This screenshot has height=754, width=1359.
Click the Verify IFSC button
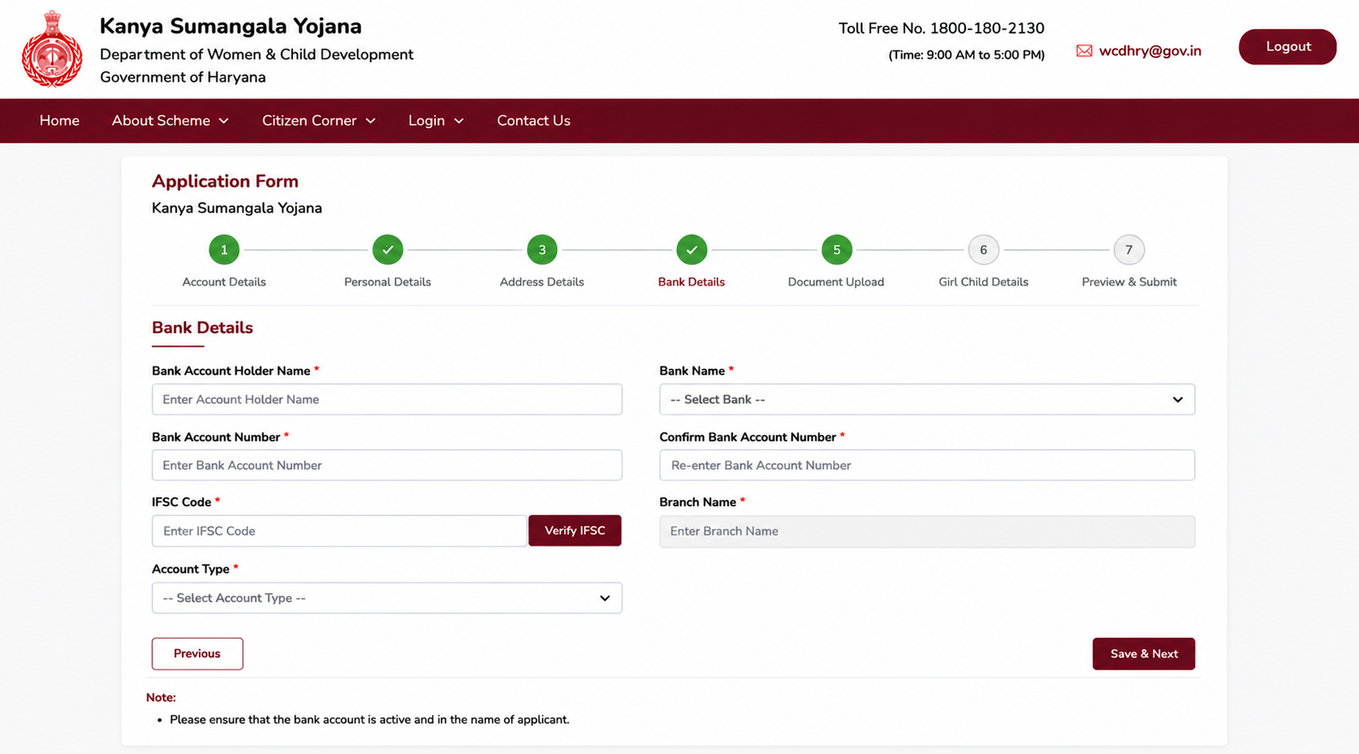click(x=575, y=530)
